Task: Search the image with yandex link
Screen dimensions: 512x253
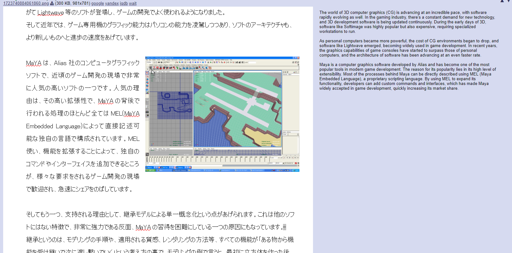Action: click(112, 3)
